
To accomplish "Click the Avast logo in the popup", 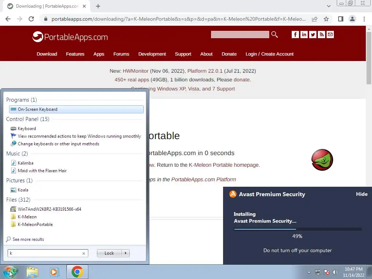I will pyautogui.click(x=233, y=194).
